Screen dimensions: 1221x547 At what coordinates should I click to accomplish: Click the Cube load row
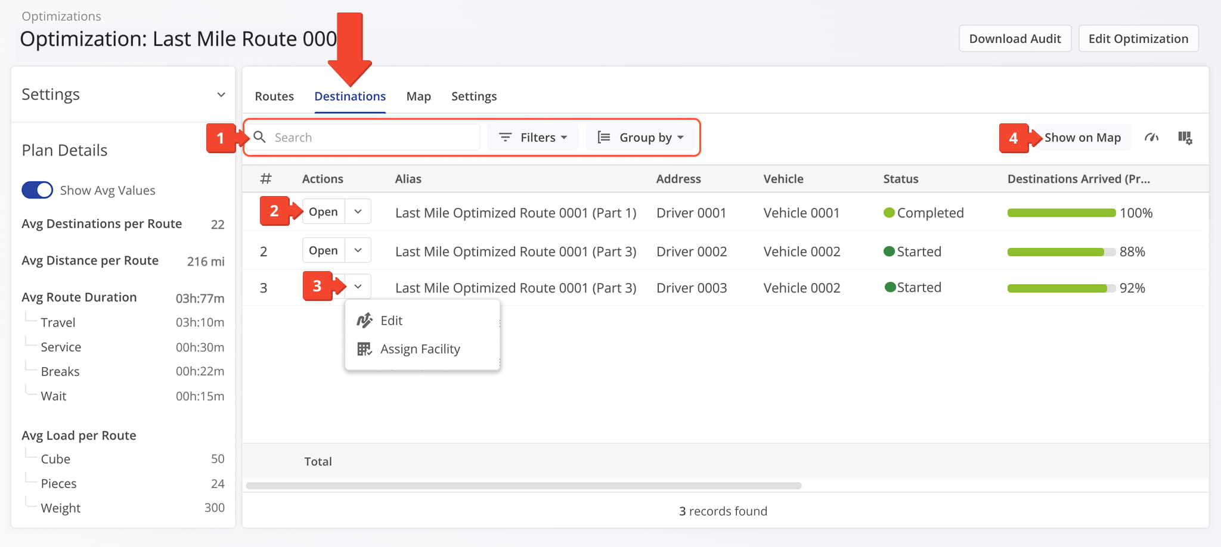coord(123,459)
